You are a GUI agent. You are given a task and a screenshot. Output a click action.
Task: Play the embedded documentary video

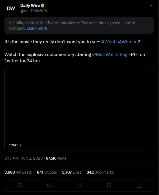coord(79,109)
